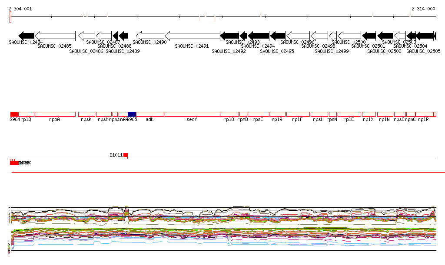This screenshot has height=265, width=445.
Task: Select the infA feature box
Action: [x=123, y=114]
